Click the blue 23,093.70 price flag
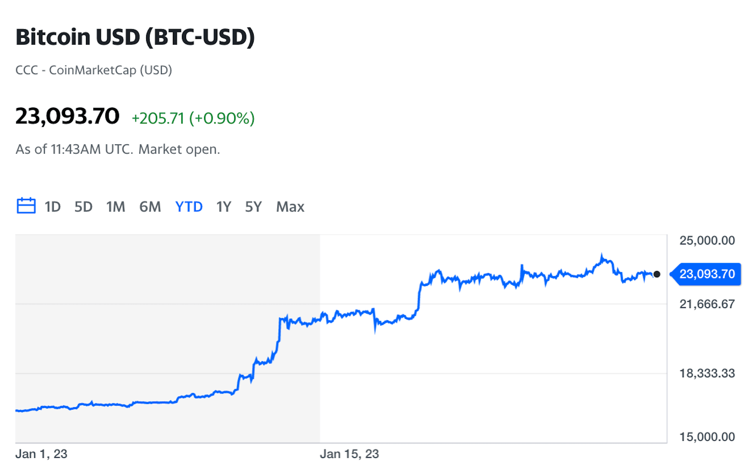Screen dimensions: 747x475 705,274
